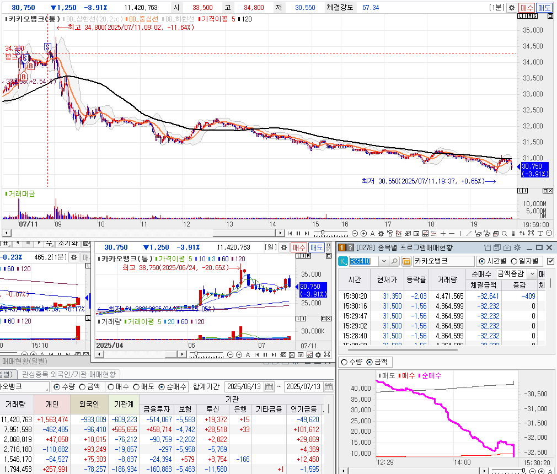Click the red 매수 button in main chart header
Viewport: 557px width, 474px height.
527,8
